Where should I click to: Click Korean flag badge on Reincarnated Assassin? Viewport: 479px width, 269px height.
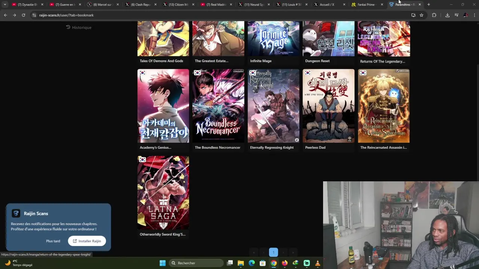(x=363, y=73)
